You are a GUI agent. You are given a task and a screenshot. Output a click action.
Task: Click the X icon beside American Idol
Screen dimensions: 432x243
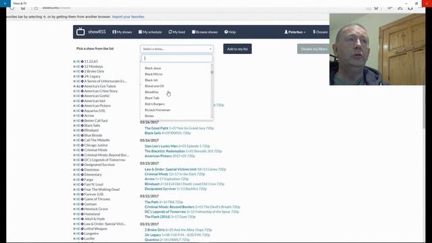74,101
